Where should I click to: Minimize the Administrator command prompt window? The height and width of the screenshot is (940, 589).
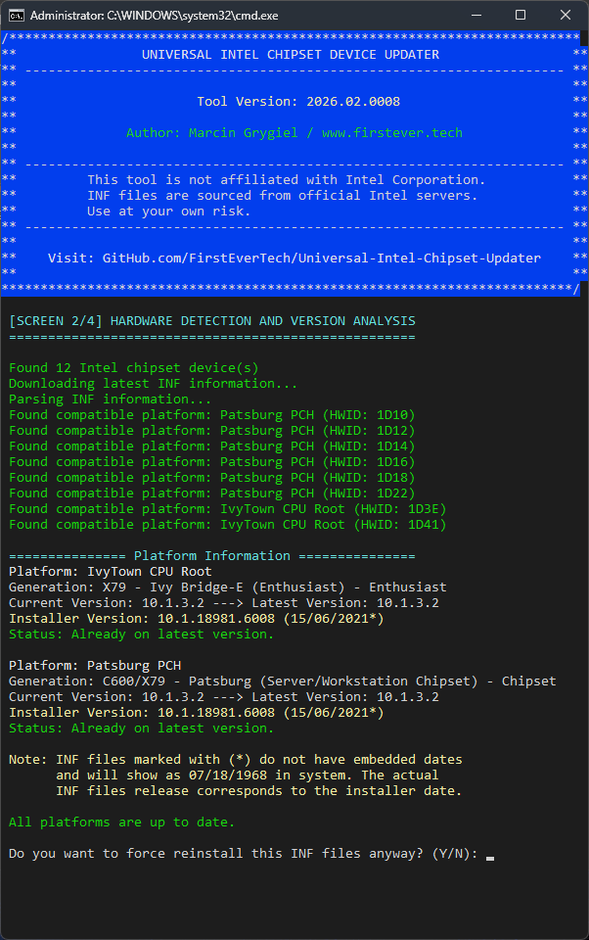(476, 15)
